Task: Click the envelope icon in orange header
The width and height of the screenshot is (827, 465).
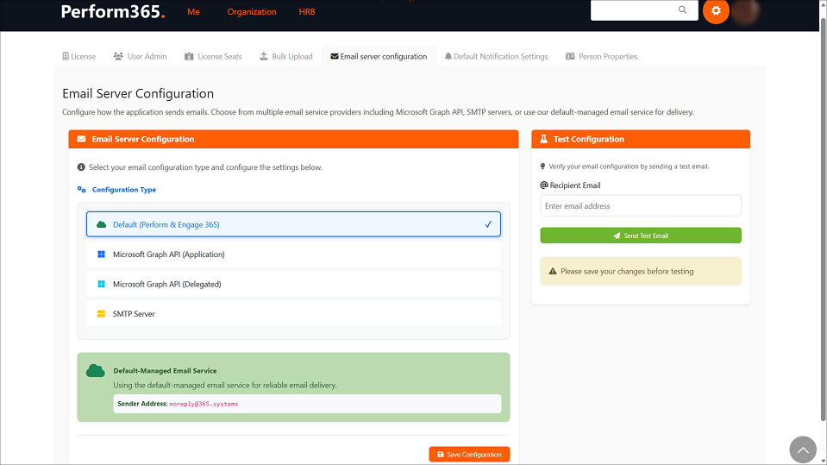Action: pos(81,139)
